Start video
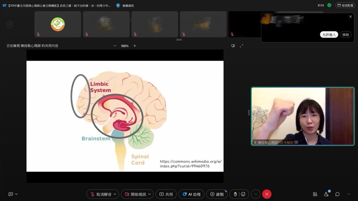Screen dimensions: 358x201 tap(135, 194)
